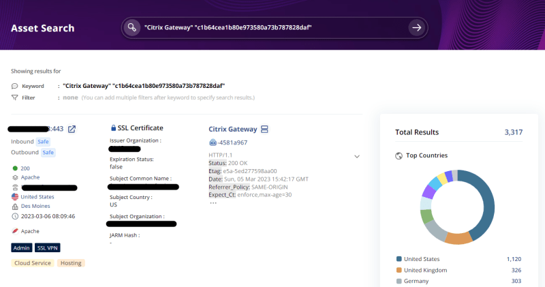Submit search with the arrow button
This screenshot has width=545, height=287.
tap(416, 28)
